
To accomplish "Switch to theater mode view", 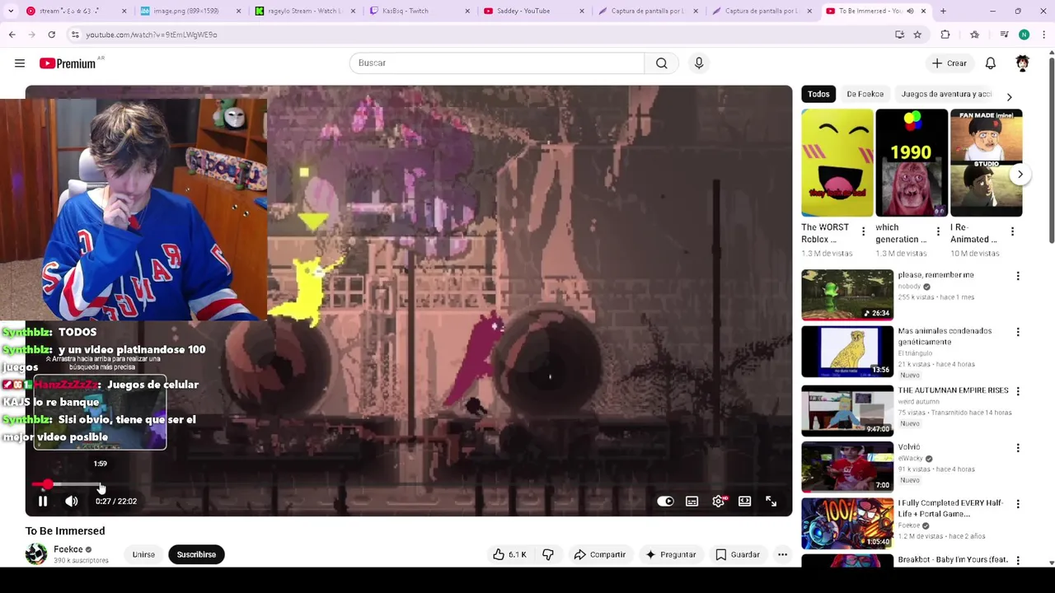I will [x=745, y=501].
